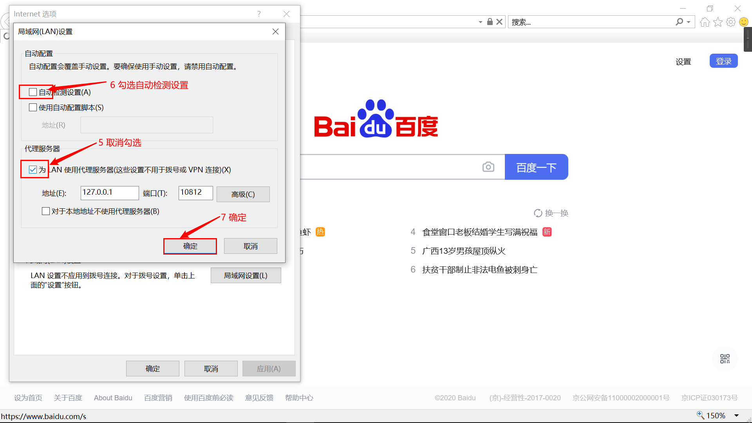
Task: Click 取消 in Internet 选项 window
Action: point(211,369)
